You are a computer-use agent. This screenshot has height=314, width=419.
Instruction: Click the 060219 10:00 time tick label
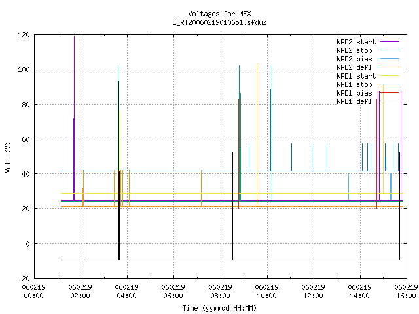(x=266, y=292)
